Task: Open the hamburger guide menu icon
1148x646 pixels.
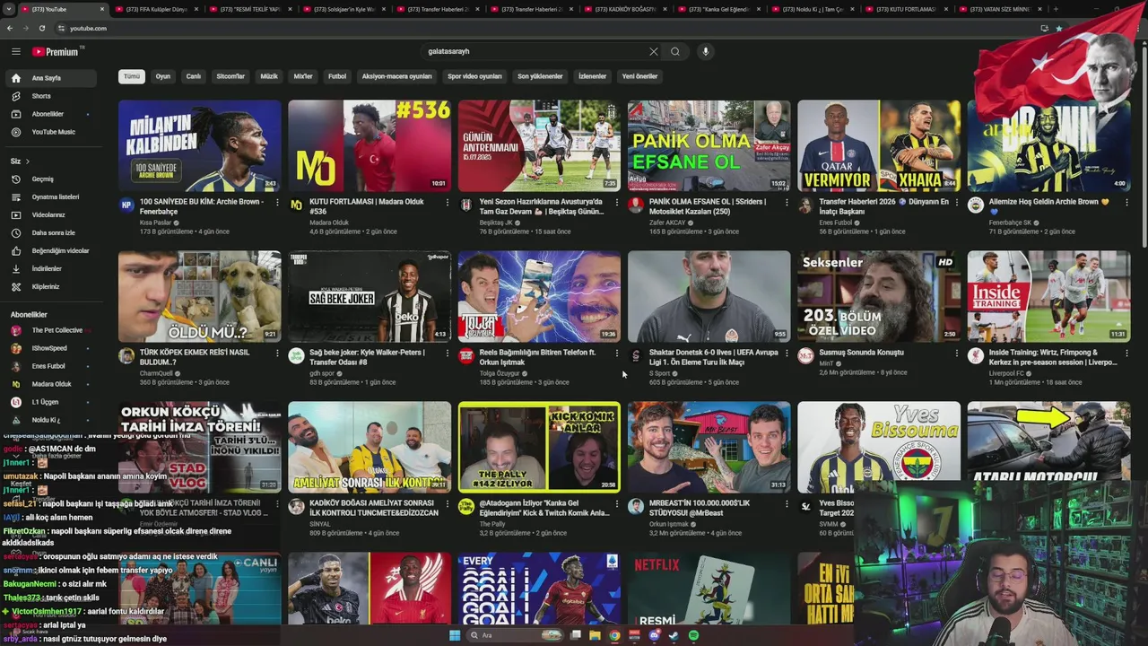Action: click(16, 52)
